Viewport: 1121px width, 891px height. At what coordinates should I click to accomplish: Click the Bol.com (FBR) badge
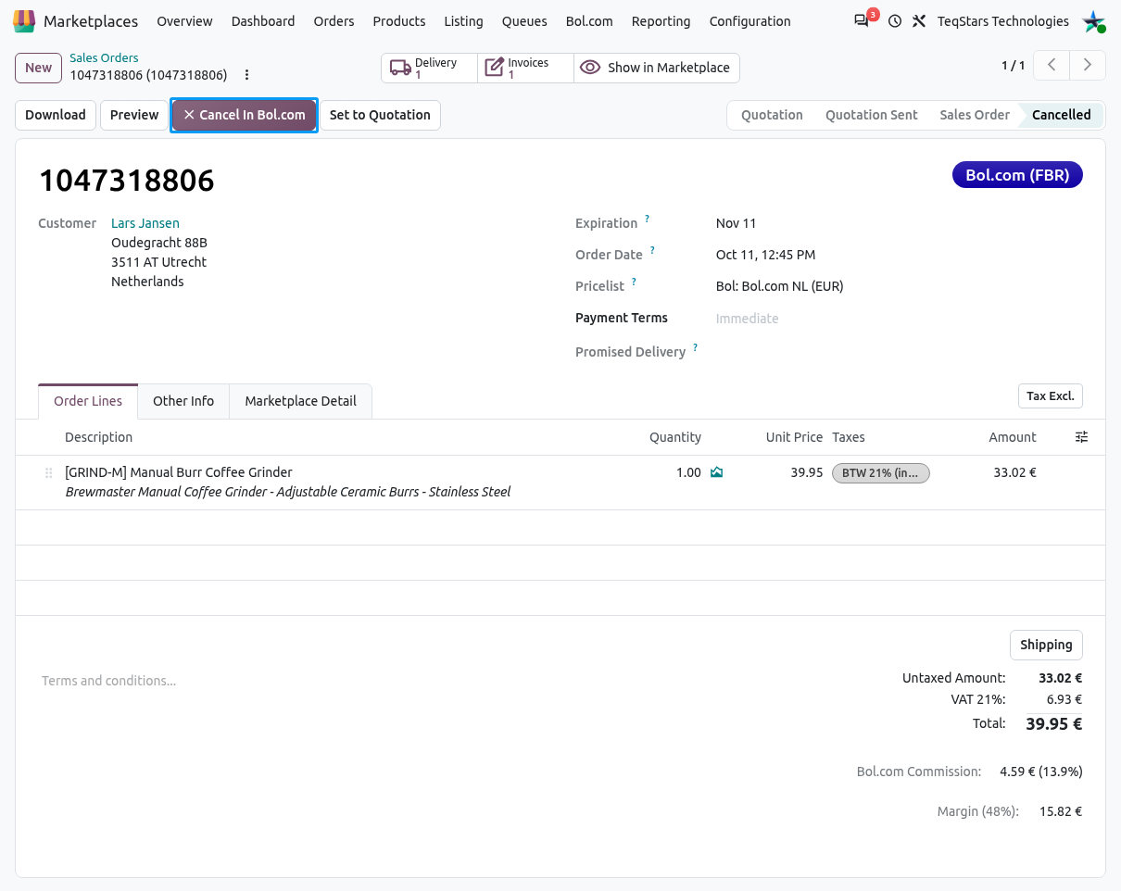[x=1017, y=175]
